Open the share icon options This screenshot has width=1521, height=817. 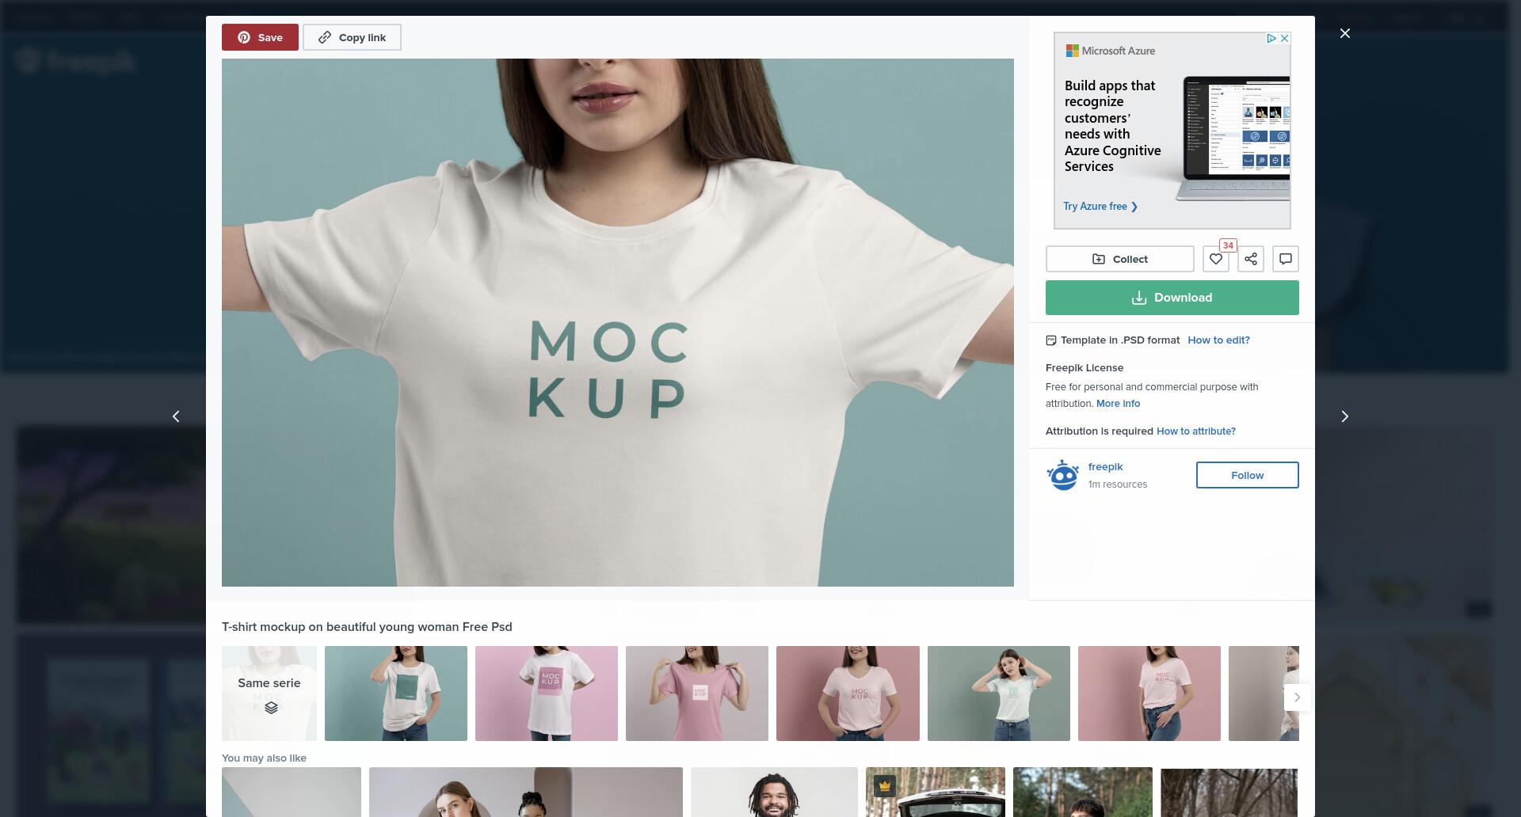[x=1251, y=259]
